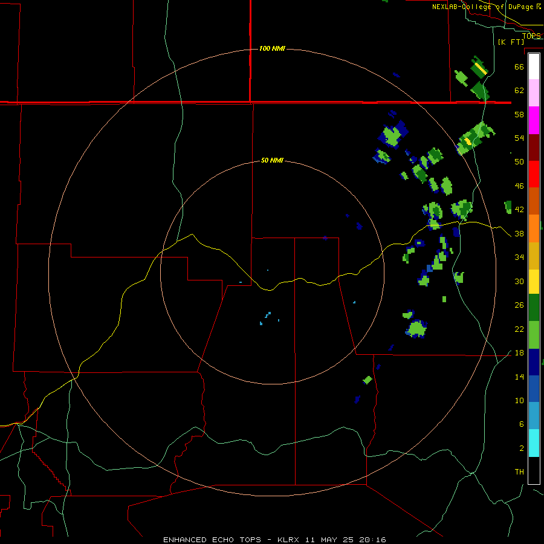Click the 18 value on the legend
This screenshot has width=544, height=544.
519,353
